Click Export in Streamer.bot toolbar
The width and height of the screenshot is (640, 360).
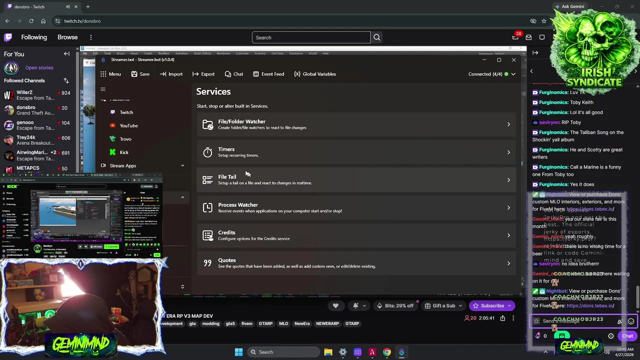click(x=203, y=74)
